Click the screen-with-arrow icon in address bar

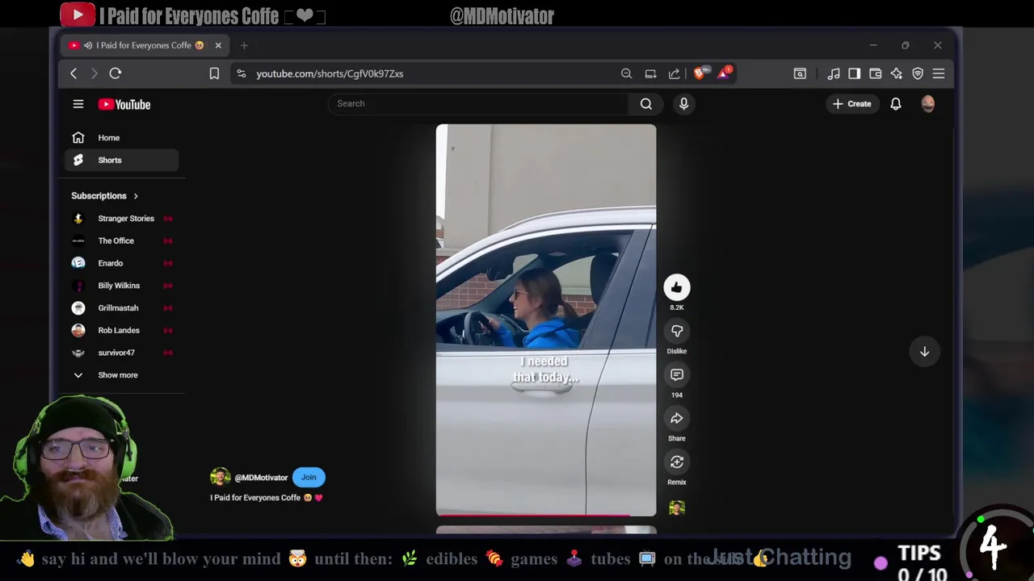pos(650,73)
